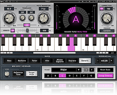Decrease reference Hz with minus button
The width and height of the screenshot is (117, 95).
coord(98,61)
